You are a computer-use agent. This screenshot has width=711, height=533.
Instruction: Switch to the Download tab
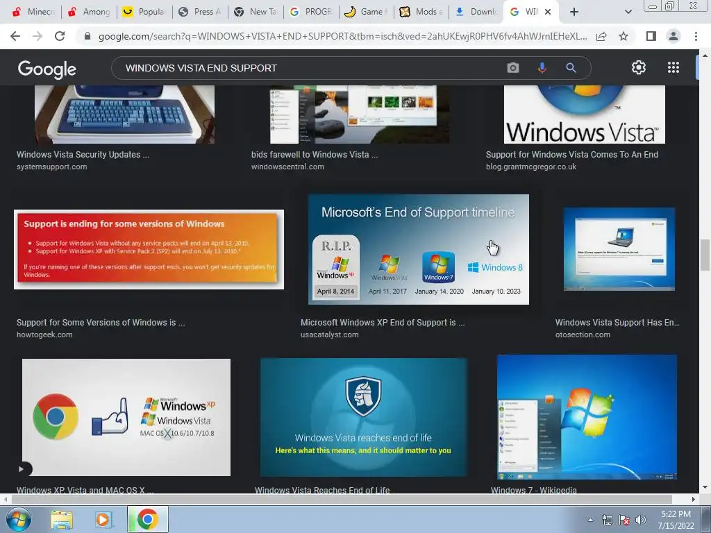[x=476, y=12]
